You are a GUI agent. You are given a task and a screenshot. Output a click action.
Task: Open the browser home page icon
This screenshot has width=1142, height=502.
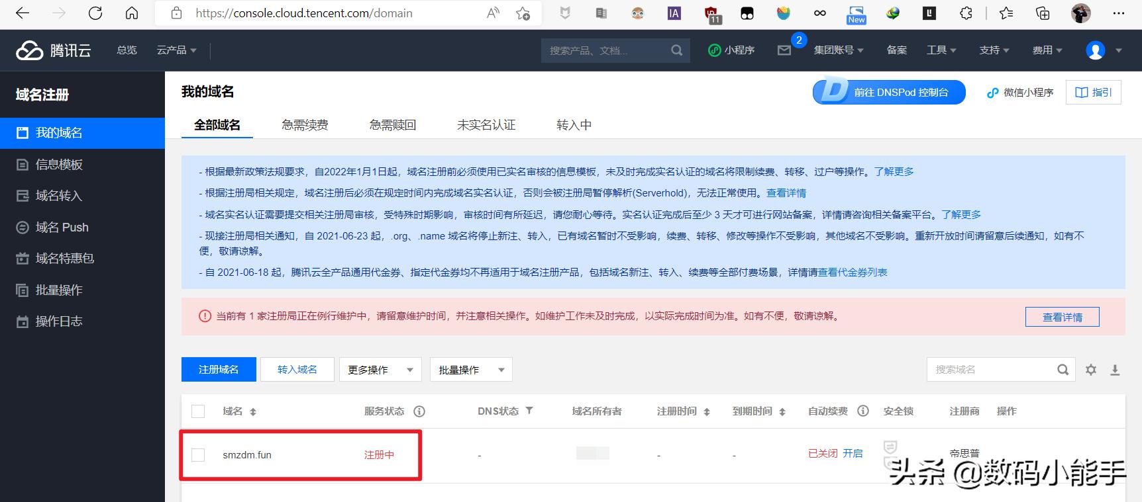tap(132, 13)
